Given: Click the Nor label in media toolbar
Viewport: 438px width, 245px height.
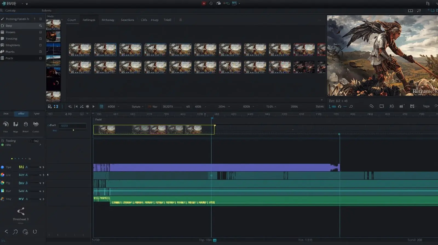Looking at the screenshot, I should 155,107.
